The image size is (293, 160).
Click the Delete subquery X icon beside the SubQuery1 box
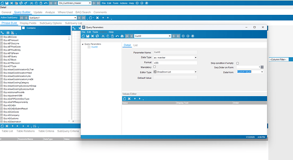pos(97,18)
